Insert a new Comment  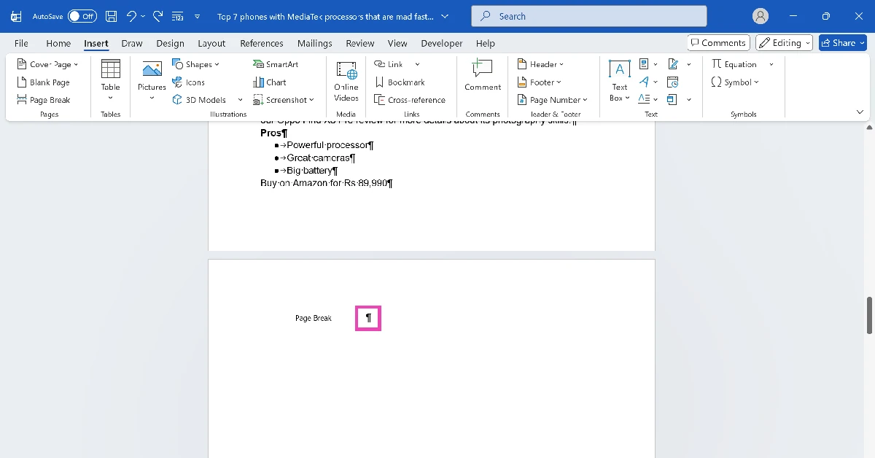[482, 79]
